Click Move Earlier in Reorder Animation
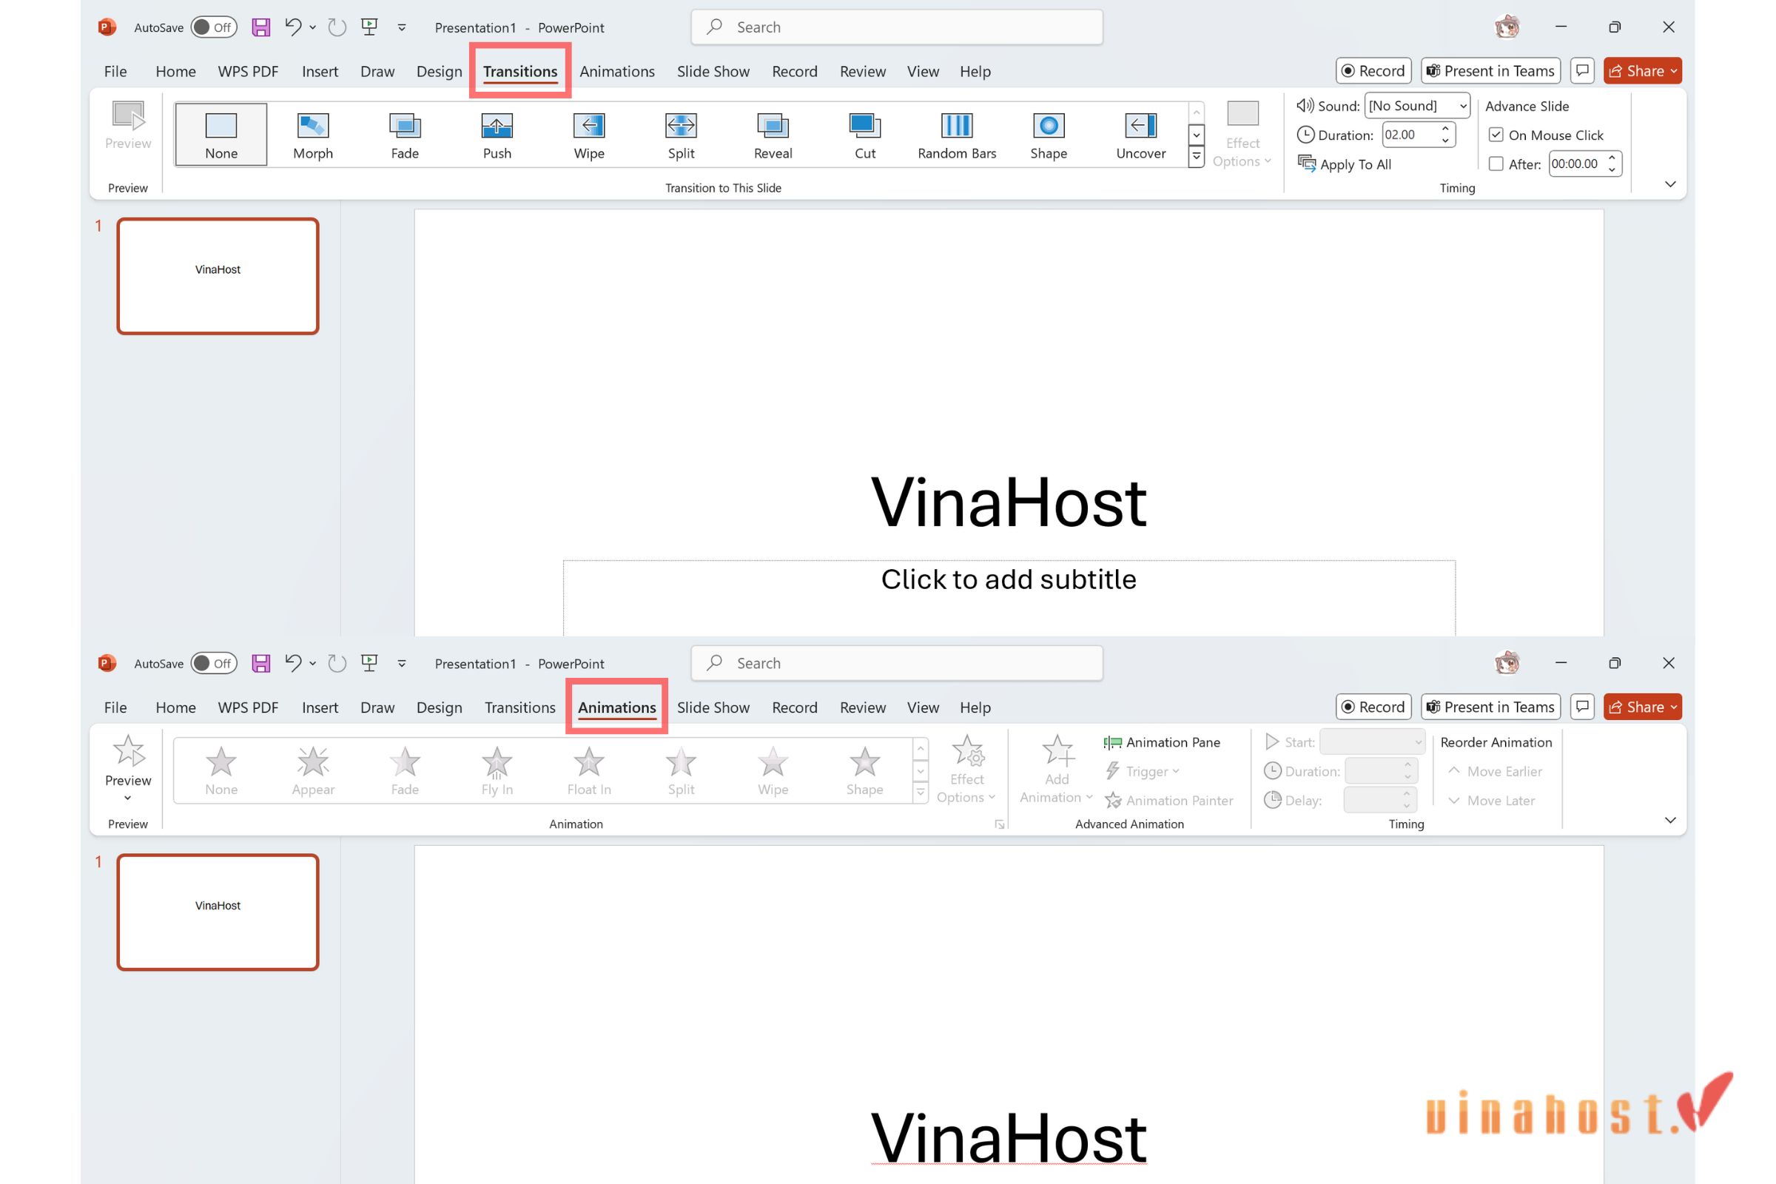1776x1184 pixels. (x=1494, y=771)
